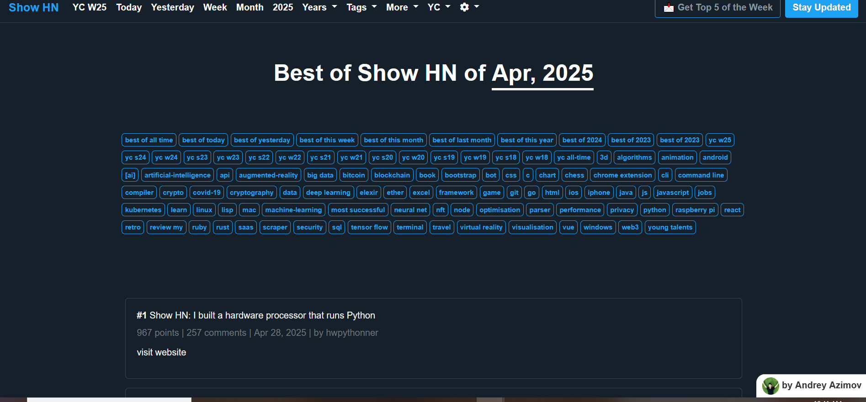The height and width of the screenshot is (402, 866).
Task: Filter by the artificial-intelligence tag
Action: coord(178,175)
